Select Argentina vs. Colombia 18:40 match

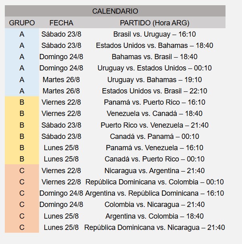click(x=154, y=216)
